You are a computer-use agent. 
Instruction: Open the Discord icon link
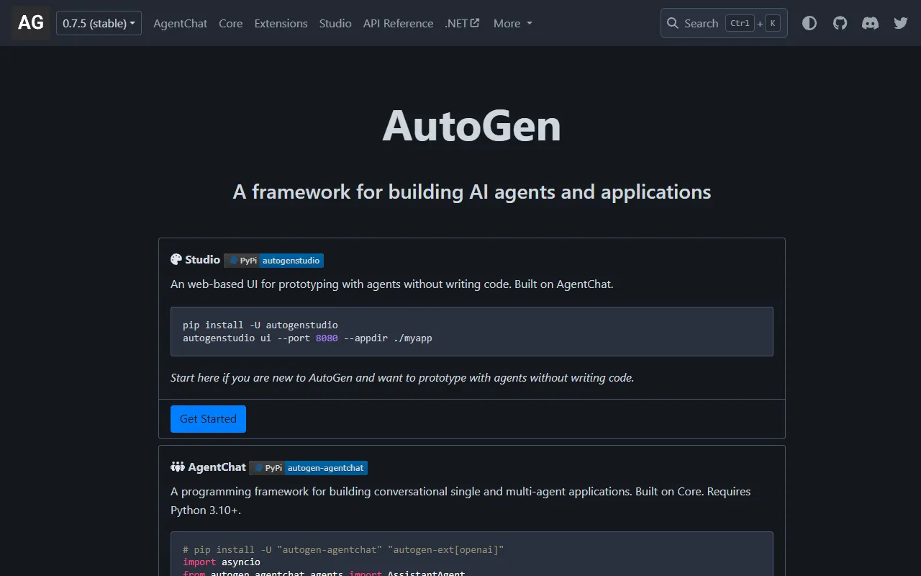click(x=870, y=23)
